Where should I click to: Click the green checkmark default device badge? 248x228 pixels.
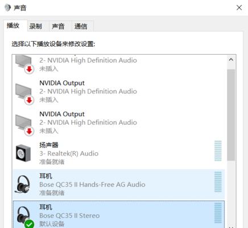coord(29,224)
